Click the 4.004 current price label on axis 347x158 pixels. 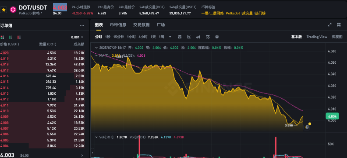[x=332, y=117]
